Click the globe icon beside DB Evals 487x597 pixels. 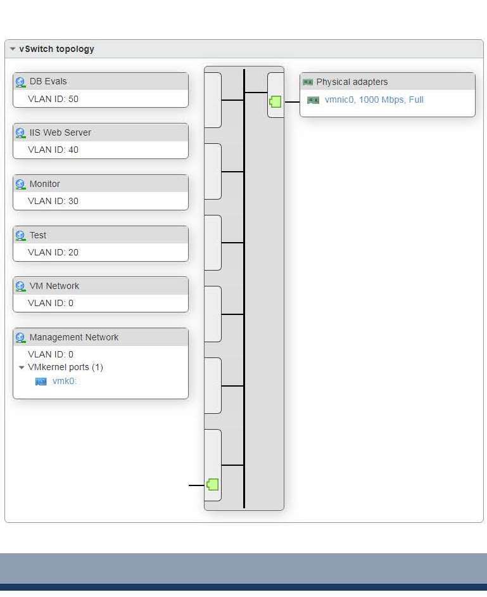(x=20, y=81)
